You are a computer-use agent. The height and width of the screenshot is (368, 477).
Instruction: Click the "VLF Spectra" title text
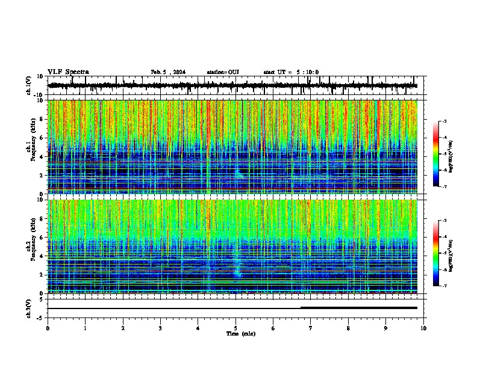[x=68, y=72]
